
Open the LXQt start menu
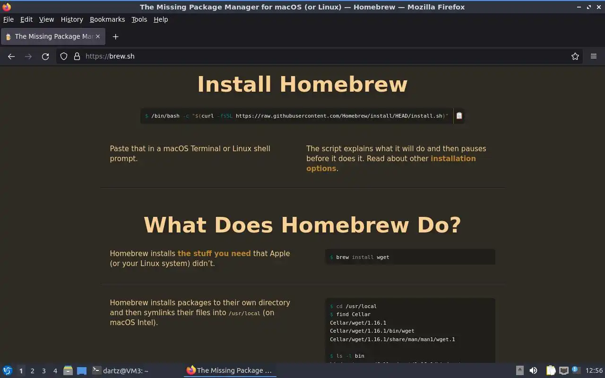(8, 370)
